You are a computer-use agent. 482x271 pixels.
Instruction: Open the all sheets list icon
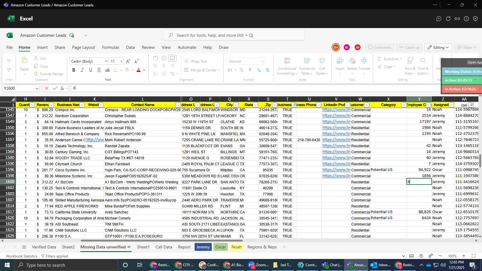point(24,247)
